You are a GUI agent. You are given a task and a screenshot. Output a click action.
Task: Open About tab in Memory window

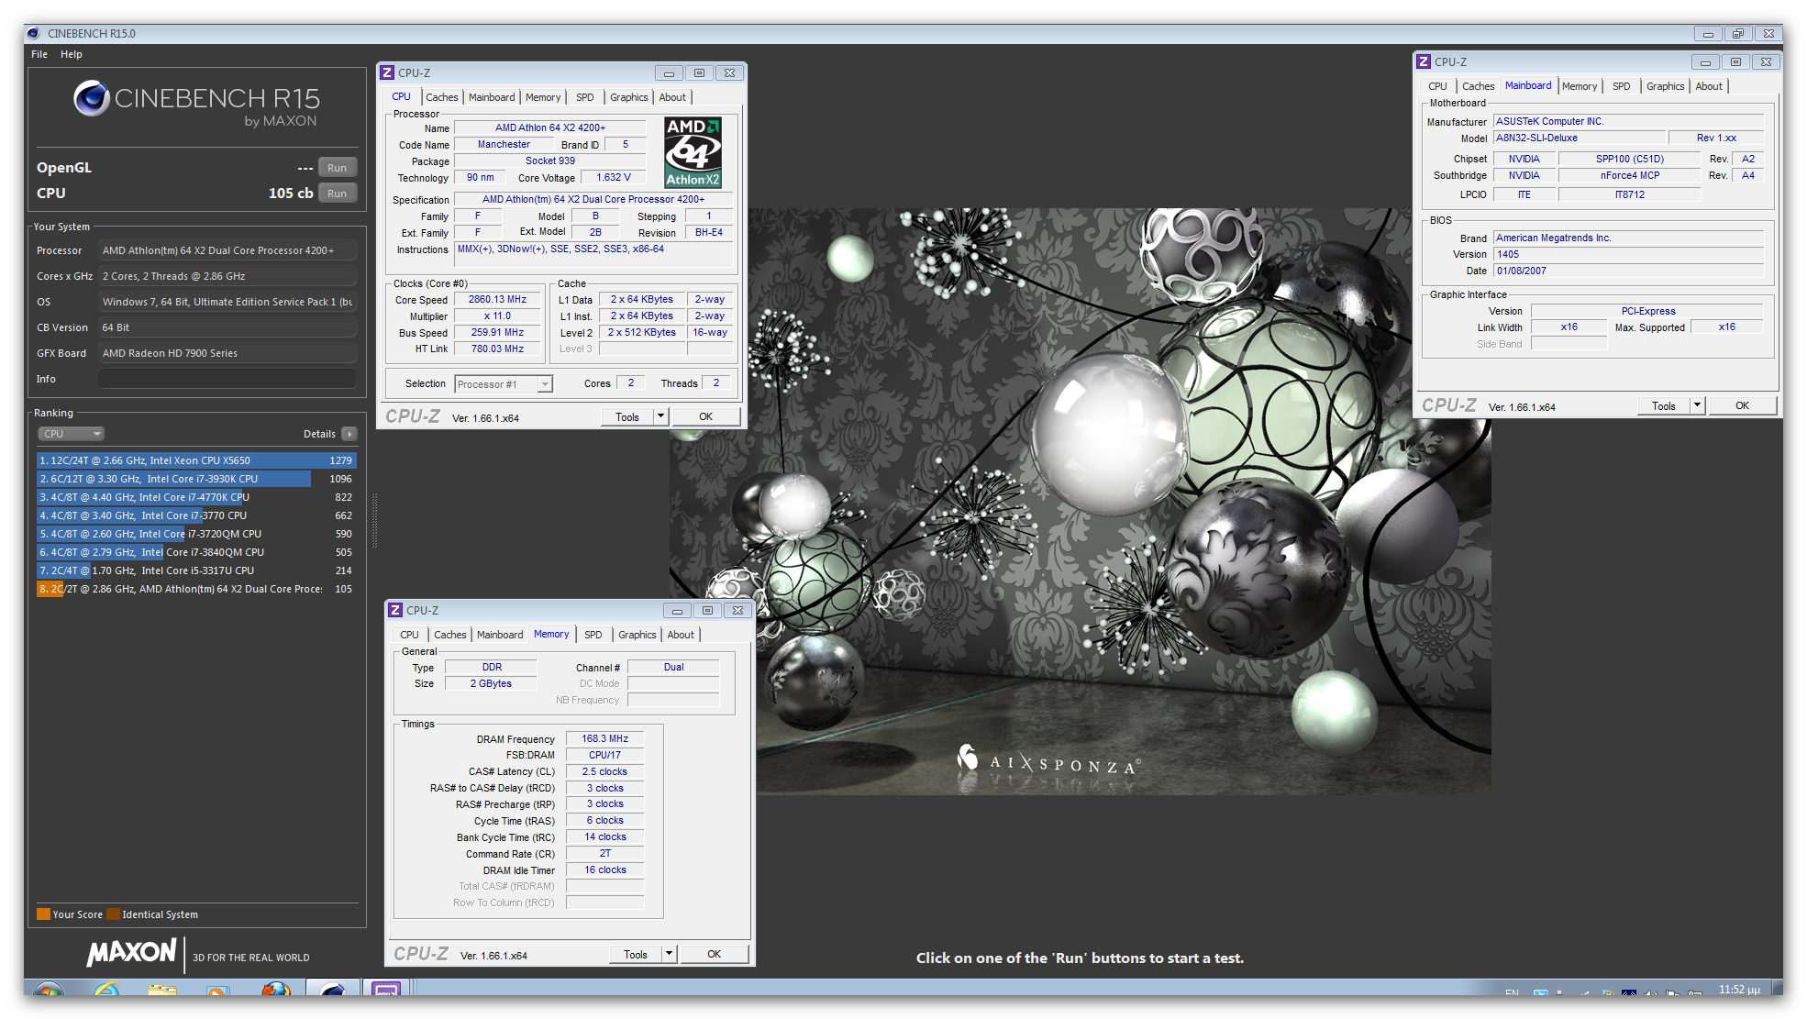(x=681, y=635)
